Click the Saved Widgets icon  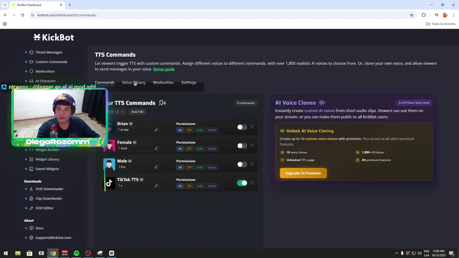click(31, 169)
